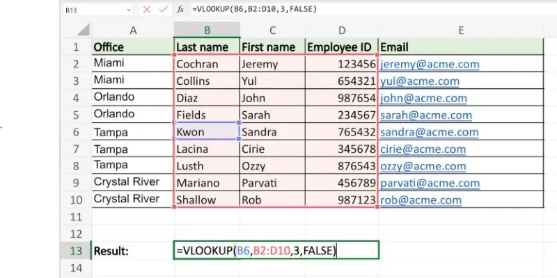The height and width of the screenshot is (278, 557).
Task: Select the Ozzy first name cell
Action: click(x=272, y=166)
